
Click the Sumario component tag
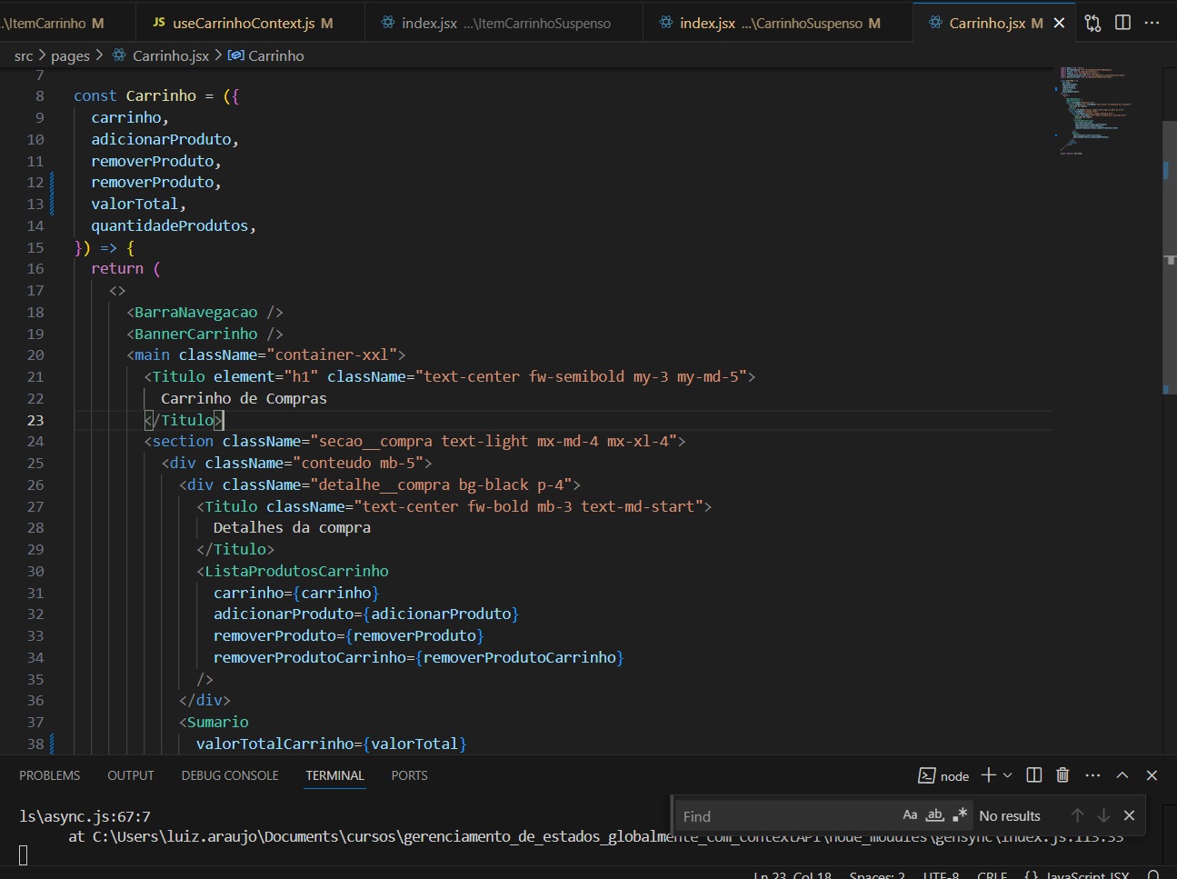(x=218, y=722)
